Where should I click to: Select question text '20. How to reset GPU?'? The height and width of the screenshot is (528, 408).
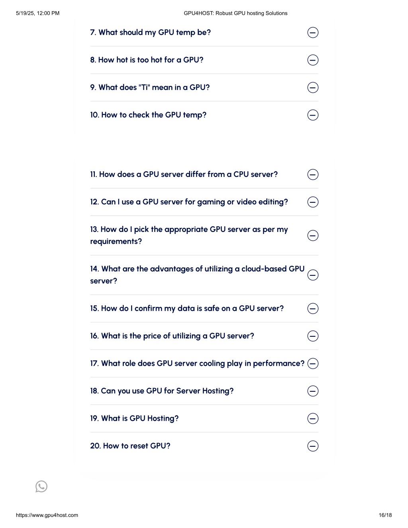point(130,446)
